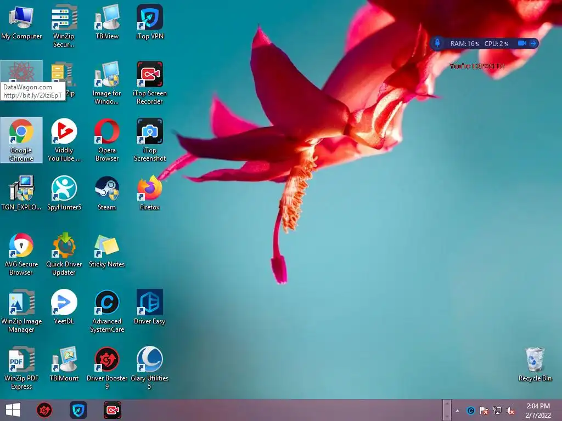This screenshot has height=421, width=562.
Task: Open the iTop Screen Recorder desktop icon
Action: (x=150, y=83)
